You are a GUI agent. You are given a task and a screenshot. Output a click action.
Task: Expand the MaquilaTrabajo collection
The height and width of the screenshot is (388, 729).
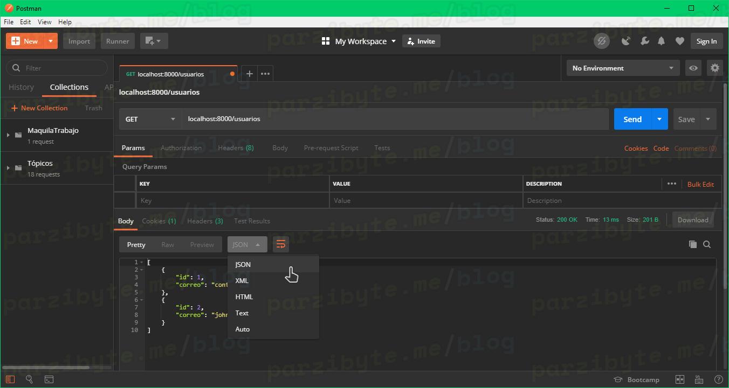click(x=8, y=135)
